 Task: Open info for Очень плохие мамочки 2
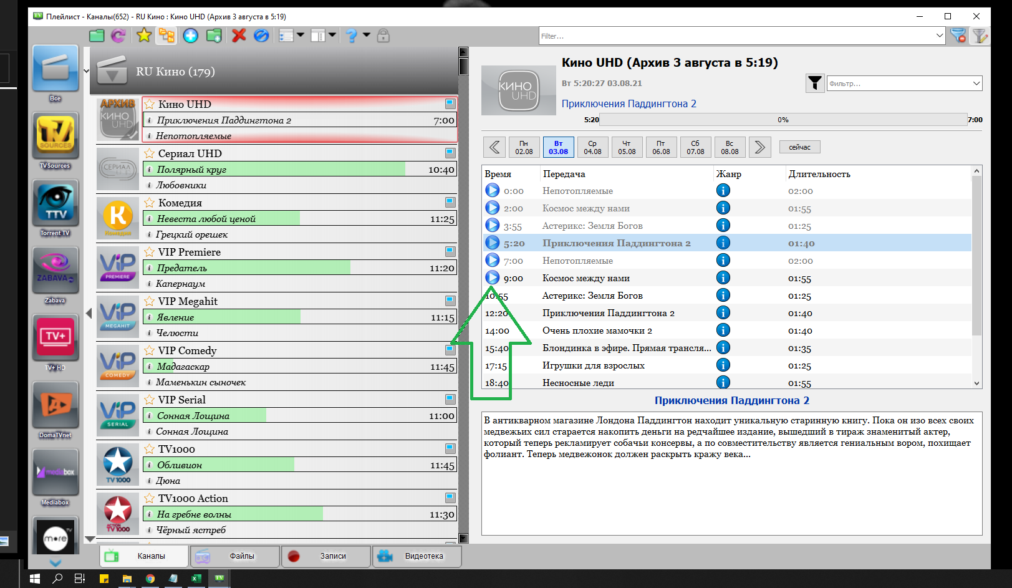pyautogui.click(x=723, y=330)
